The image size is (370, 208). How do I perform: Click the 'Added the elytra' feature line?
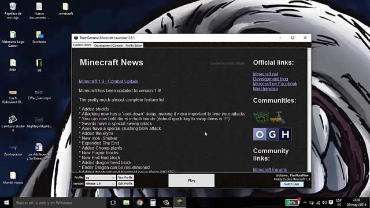point(96,133)
